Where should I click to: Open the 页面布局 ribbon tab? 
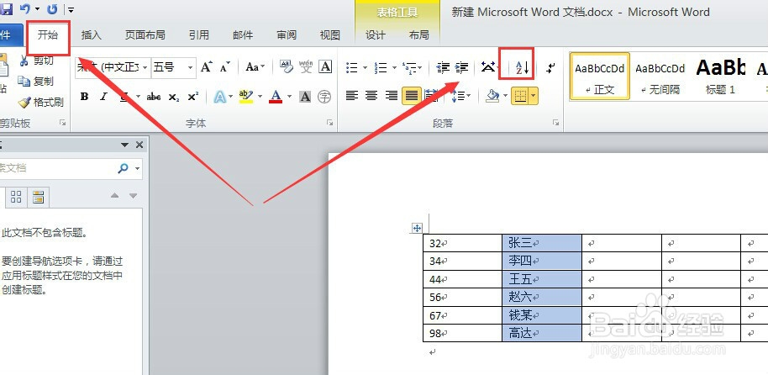[x=145, y=34]
